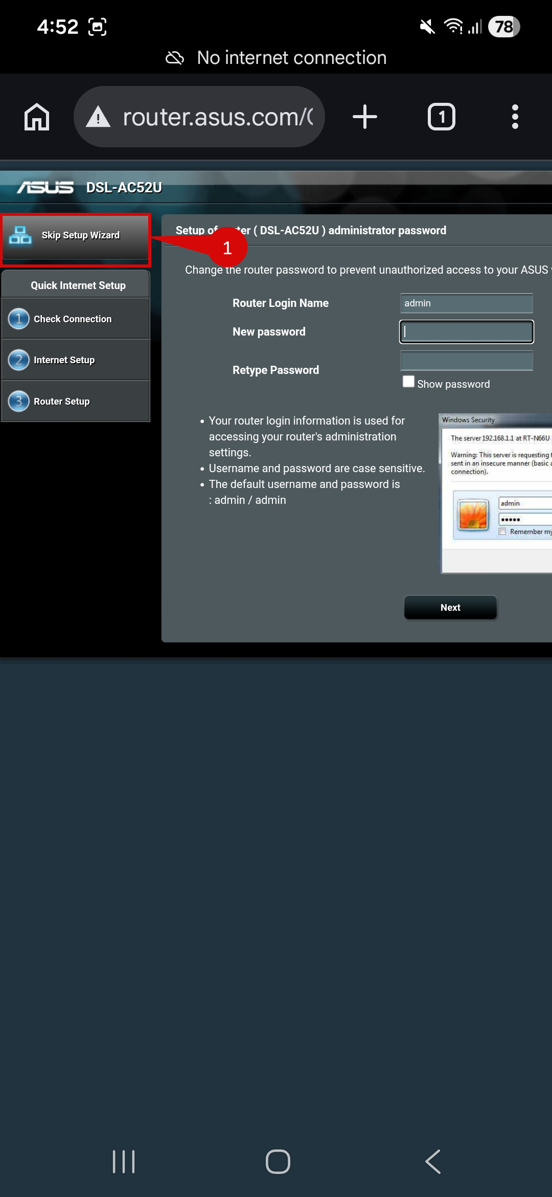
Task: Enable the Show password checkbox
Action: [x=408, y=382]
